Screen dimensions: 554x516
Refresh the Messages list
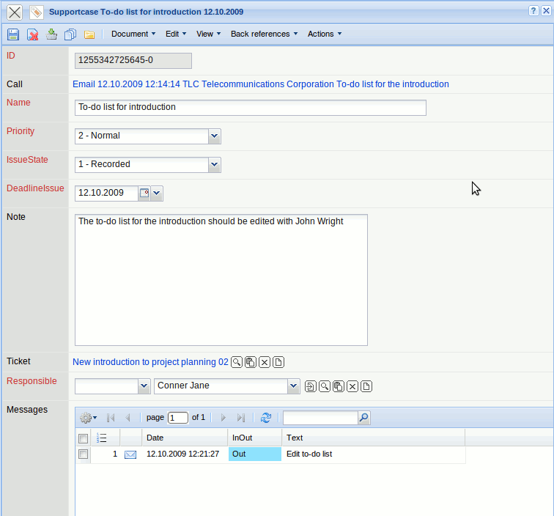(x=266, y=418)
